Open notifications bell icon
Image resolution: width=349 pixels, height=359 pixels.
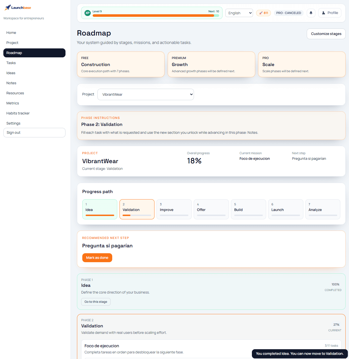pos(311,13)
